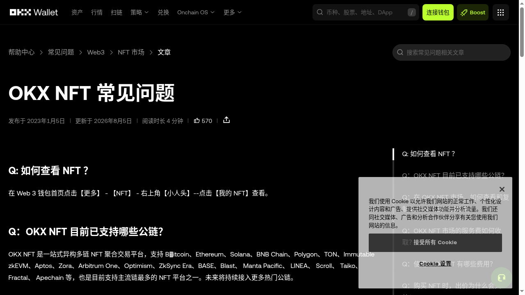Viewport: 525px width, 295px height.
Task: Click the OKX Wallet logo
Action: (x=34, y=12)
